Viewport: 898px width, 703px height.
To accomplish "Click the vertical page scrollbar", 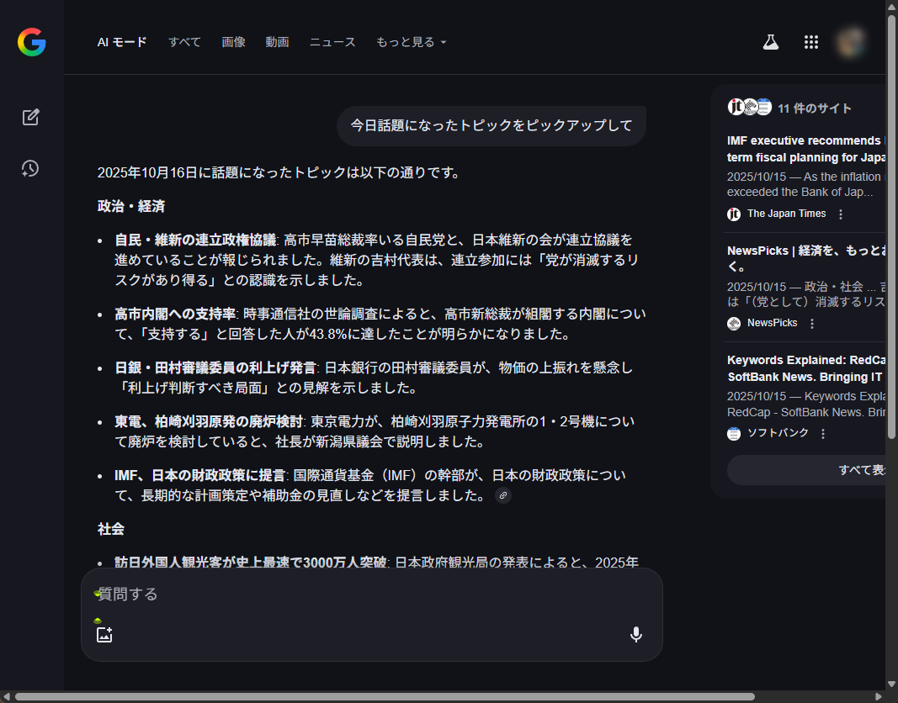I will coord(891,227).
